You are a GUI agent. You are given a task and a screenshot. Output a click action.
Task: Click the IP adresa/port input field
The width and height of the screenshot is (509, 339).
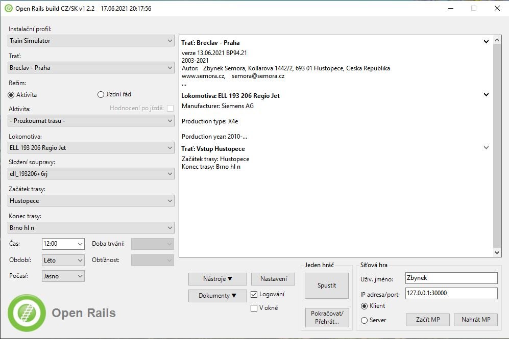451,293
